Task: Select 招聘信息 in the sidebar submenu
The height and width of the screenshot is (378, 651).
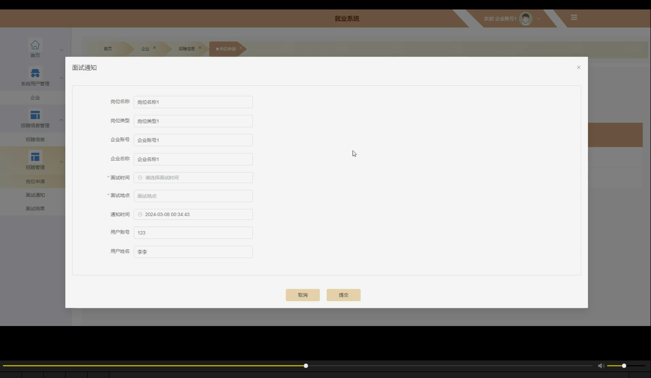Action: (35, 140)
